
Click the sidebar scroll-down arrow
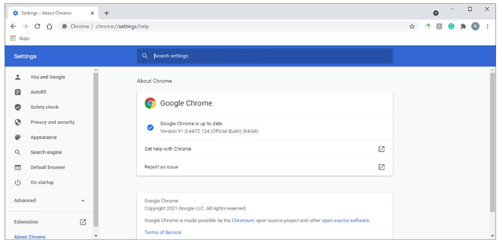(96, 236)
